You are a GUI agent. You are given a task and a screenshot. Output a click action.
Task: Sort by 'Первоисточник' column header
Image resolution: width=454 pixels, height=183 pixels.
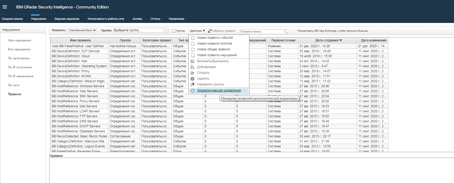coord(282,40)
